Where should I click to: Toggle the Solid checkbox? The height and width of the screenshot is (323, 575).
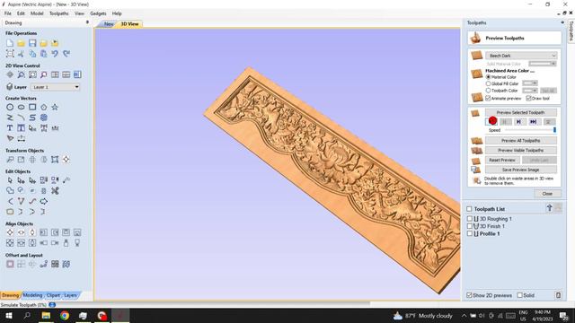[519, 295]
